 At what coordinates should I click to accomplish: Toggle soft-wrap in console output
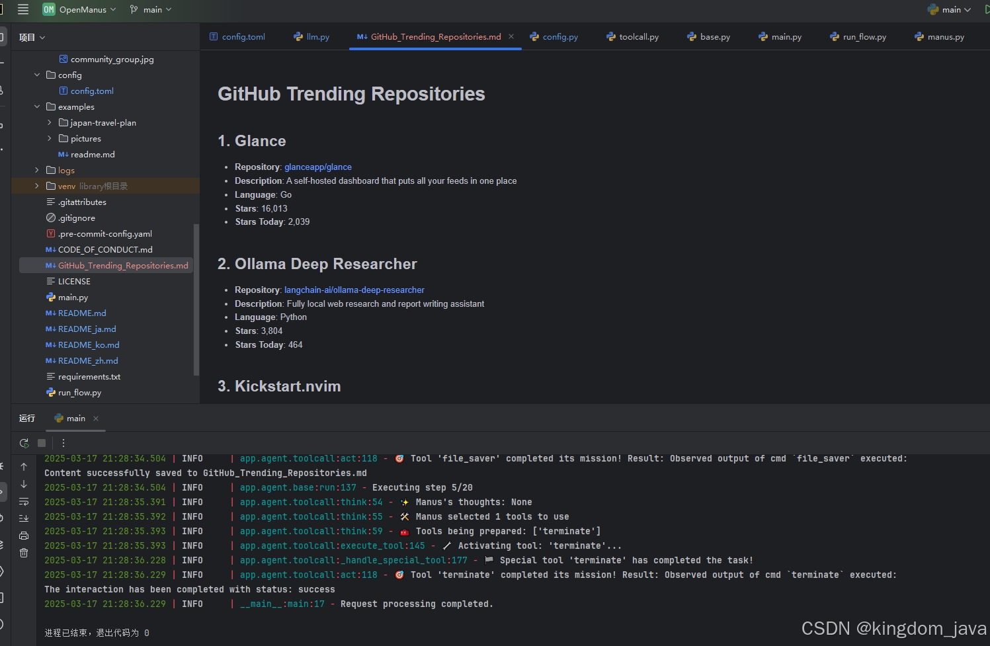click(x=24, y=501)
